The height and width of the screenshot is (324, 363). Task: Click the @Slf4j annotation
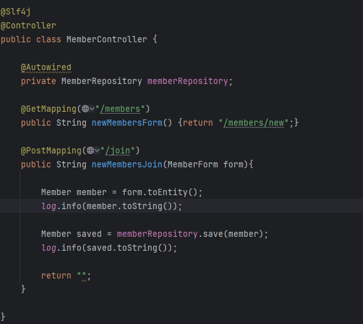(16, 11)
